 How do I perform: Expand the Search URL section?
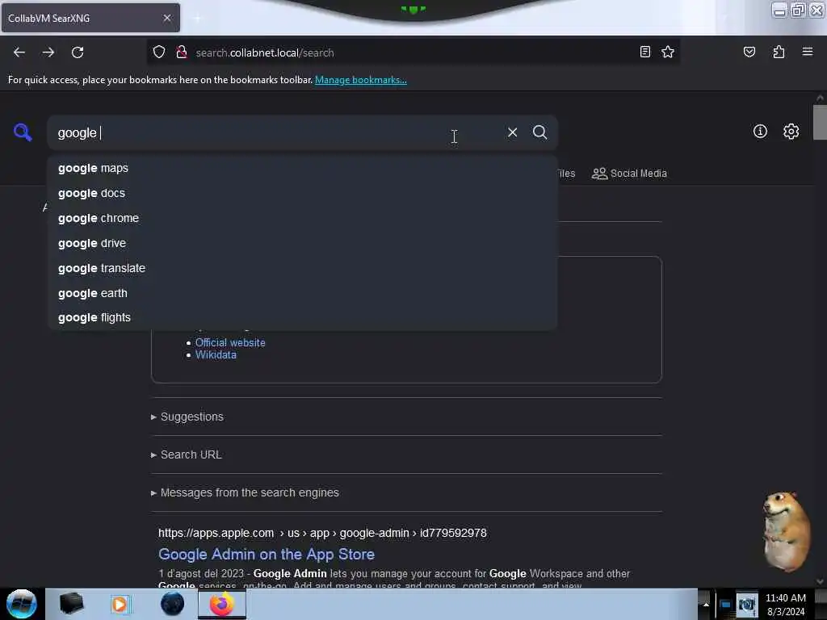[x=187, y=455]
